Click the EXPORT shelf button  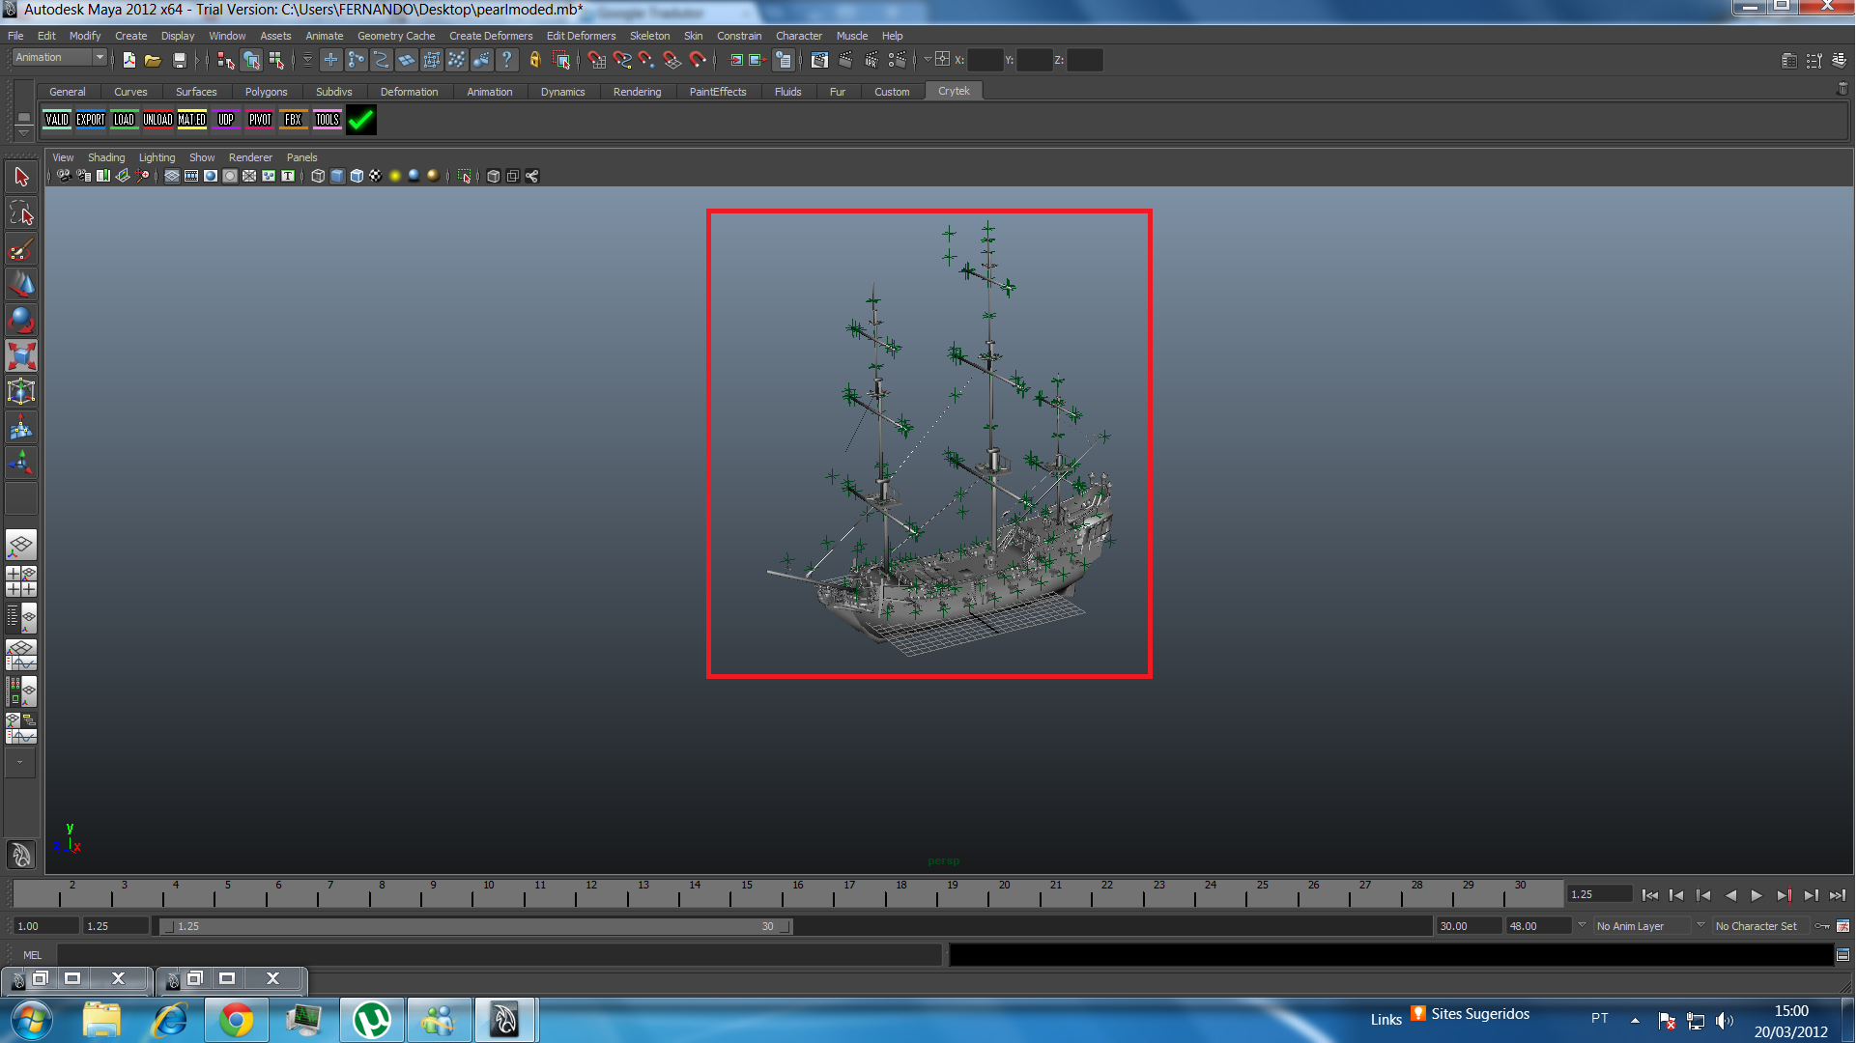[x=91, y=120]
